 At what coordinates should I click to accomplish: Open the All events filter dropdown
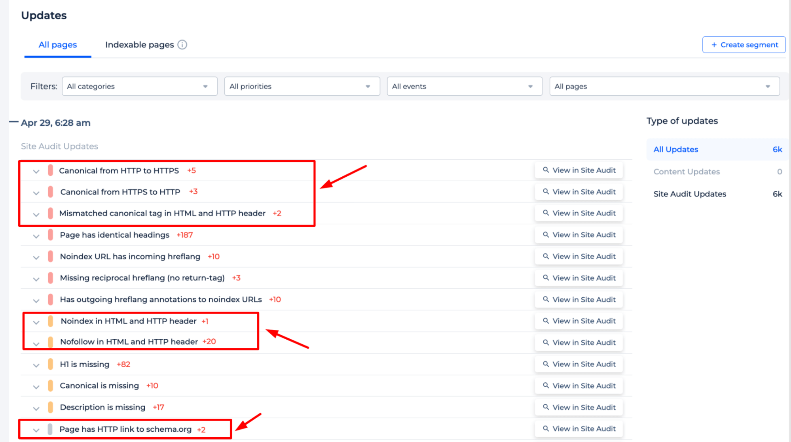463,86
